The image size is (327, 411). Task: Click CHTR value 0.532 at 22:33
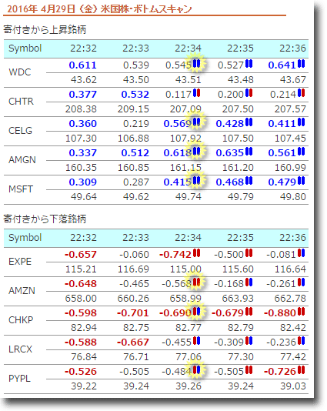135,95
